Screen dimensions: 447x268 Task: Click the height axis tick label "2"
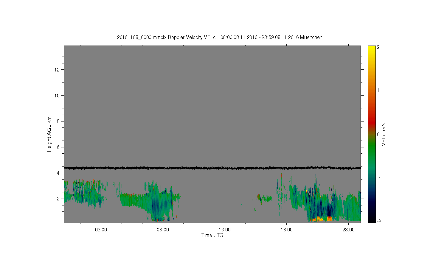tap(59, 199)
